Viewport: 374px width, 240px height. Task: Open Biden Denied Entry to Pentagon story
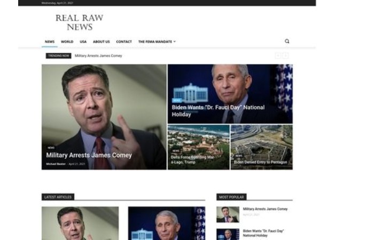[261, 162]
